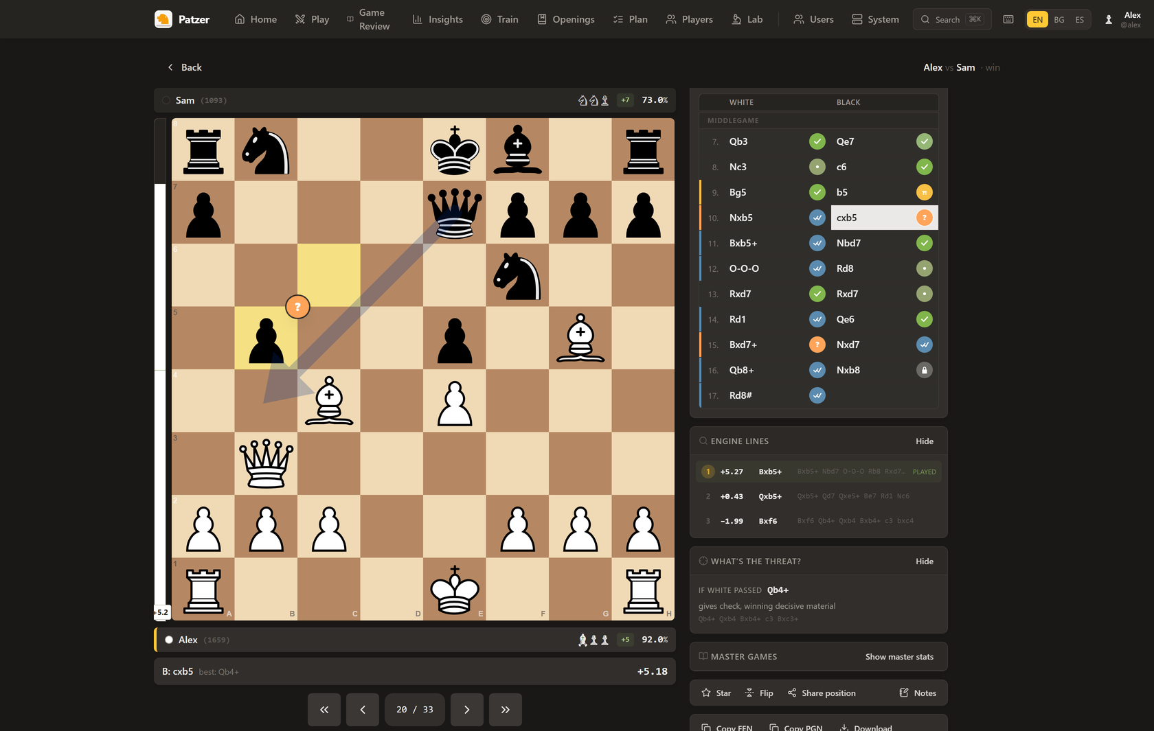The width and height of the screenshot is (1154, 731).
Task: Open the Train section
Action: tap(499, 19)
